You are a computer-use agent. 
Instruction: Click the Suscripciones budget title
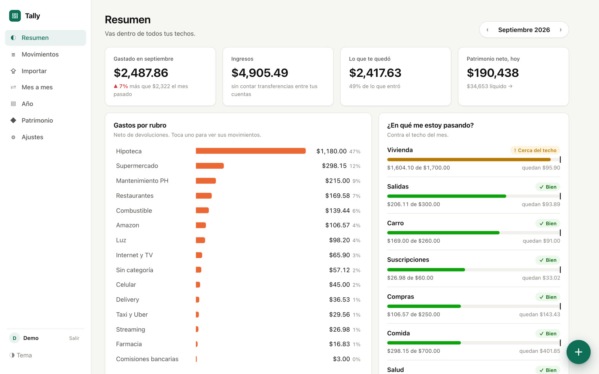(x=408, y=260)
